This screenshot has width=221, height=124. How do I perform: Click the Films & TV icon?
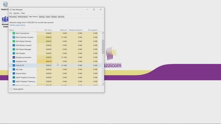tap(14, 65)
